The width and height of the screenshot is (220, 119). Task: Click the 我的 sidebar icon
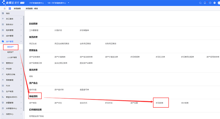click(x=3, y=13)
